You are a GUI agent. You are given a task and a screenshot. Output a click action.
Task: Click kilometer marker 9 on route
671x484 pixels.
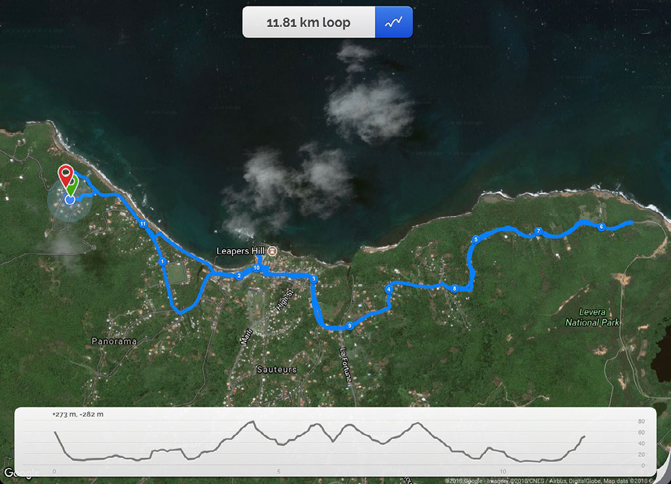(x=350, y=326)
